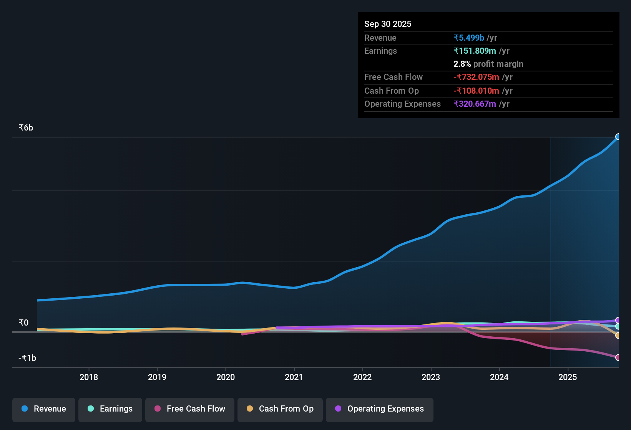Select the 2021 year label on the axis
The height and width of the screenshot is (430, 631).
click(294, 377)
